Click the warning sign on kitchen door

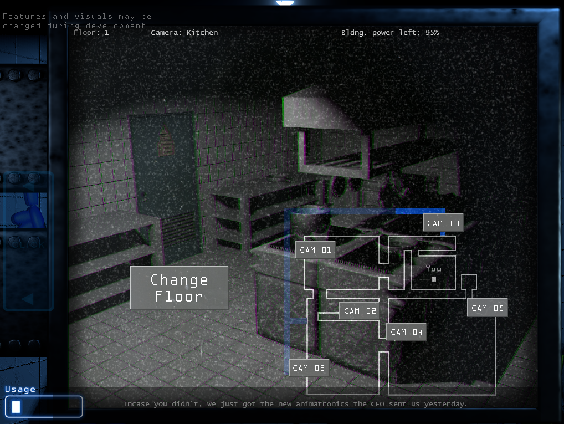click(163, 142)
